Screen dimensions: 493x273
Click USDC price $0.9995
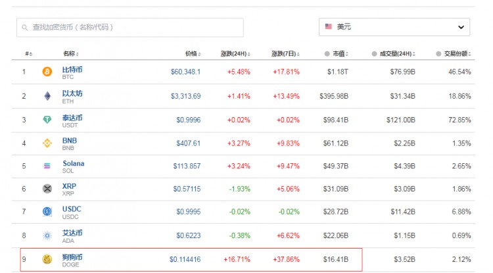pos(189,212)
